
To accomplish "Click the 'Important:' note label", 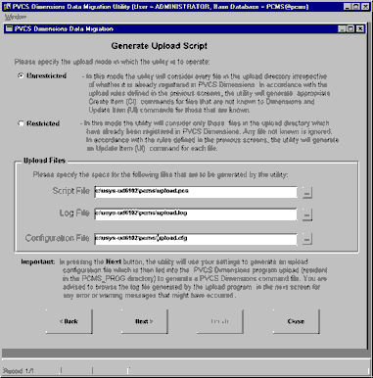I will pyautogui.click(x=38, y=261).
